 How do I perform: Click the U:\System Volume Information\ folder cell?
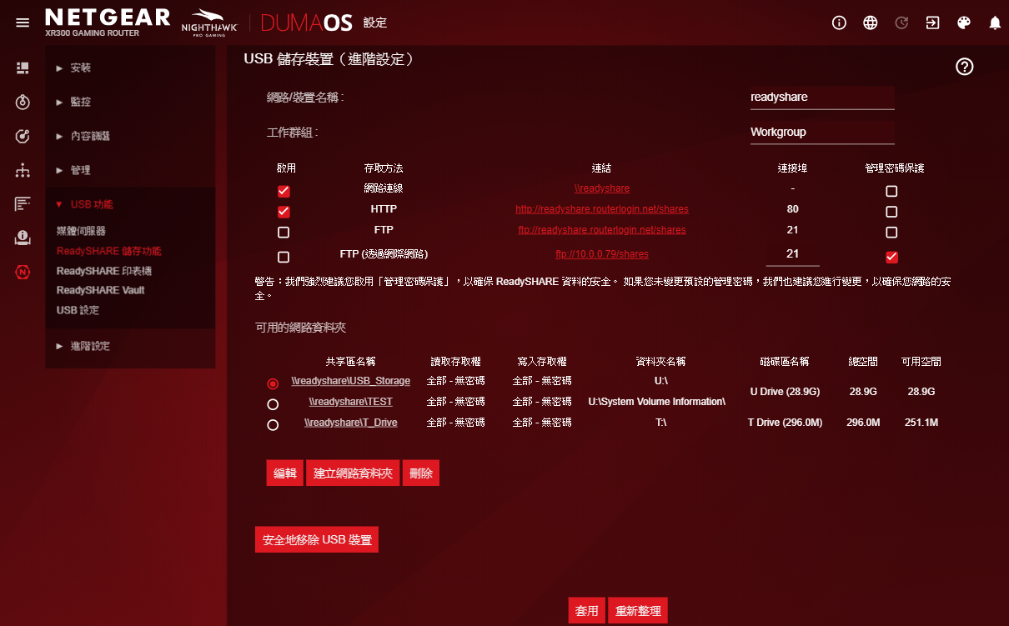[657, 402]
